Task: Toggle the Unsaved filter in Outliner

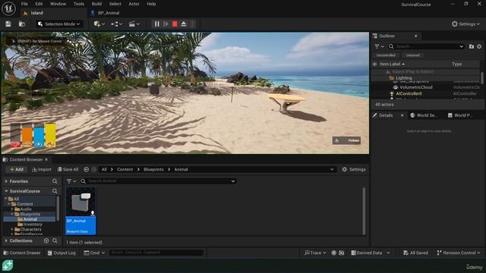Action: tap(413, 55)
